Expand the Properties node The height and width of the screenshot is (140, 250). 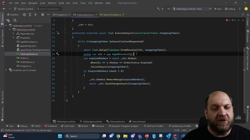click(x=13, y=38)
